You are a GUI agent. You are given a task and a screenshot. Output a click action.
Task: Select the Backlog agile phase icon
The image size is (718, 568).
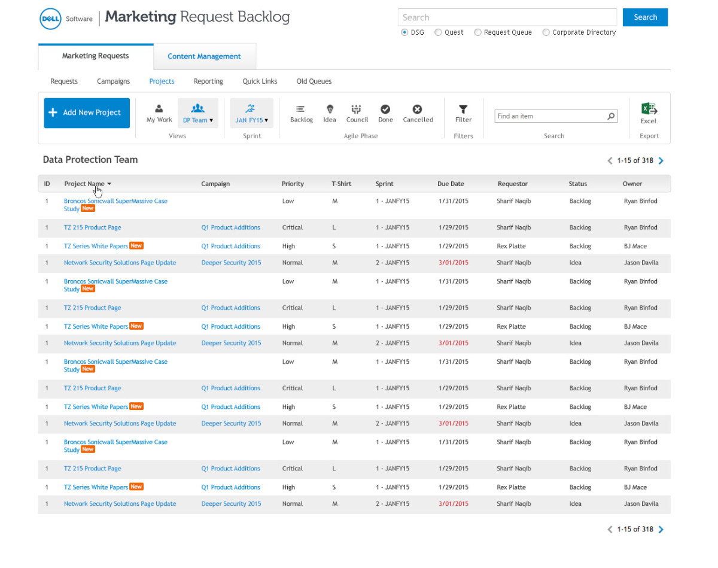(301, 113)
